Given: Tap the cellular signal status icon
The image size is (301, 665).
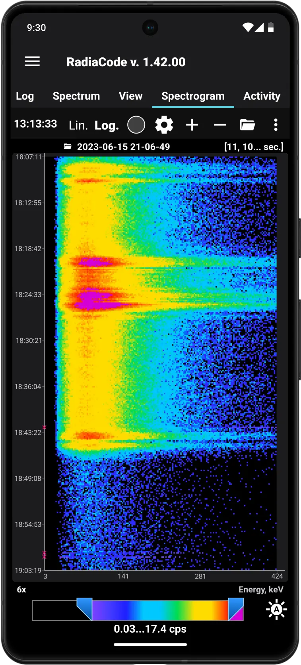Looking at the screenshot, I should point(259,27).
